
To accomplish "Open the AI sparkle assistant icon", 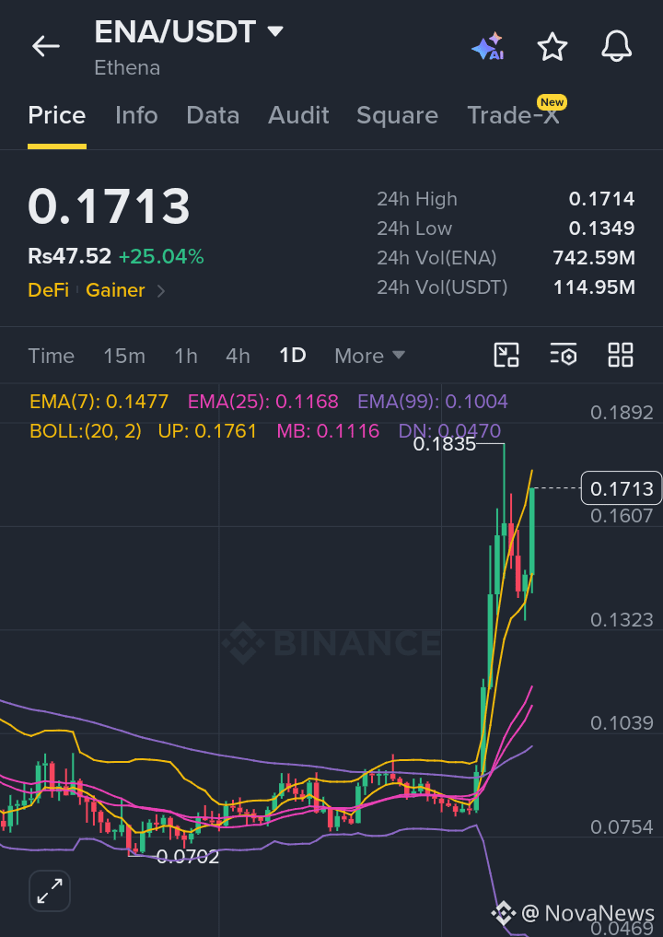I will [x=488, y=47].
